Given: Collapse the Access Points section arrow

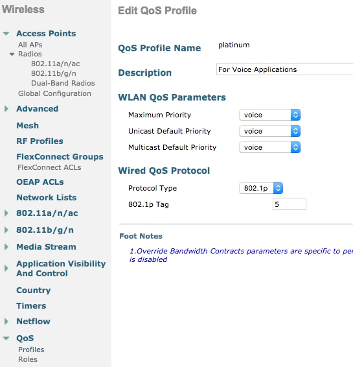Looking at the screenshot, I should coord(6,34).
